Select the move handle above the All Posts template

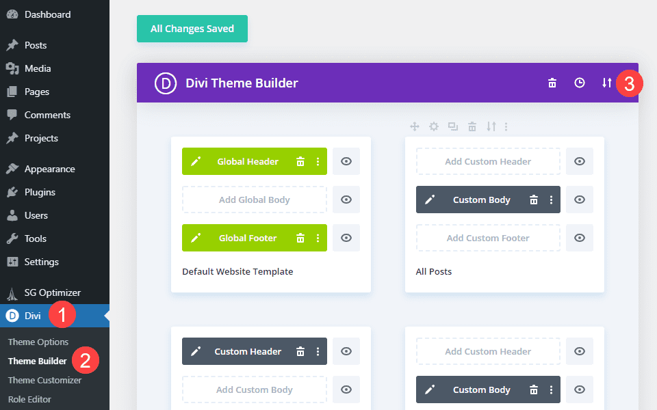pyautogui.click(x=414, y=126)
